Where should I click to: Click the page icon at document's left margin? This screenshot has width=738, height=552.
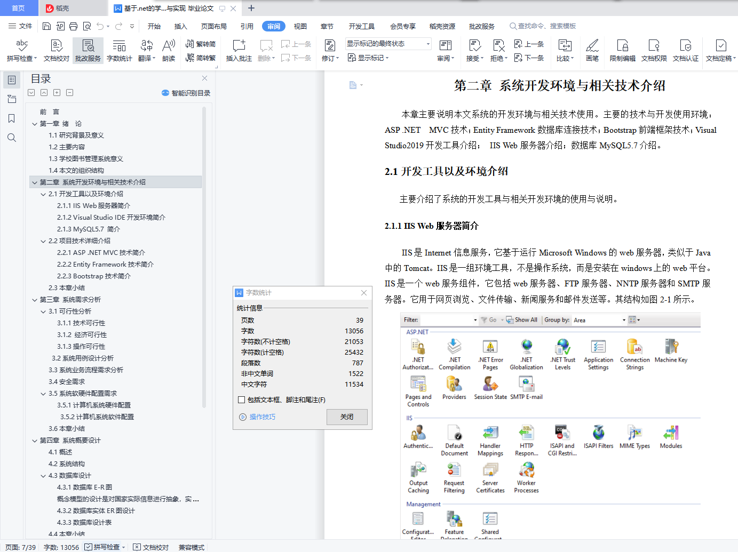(353, 85)
